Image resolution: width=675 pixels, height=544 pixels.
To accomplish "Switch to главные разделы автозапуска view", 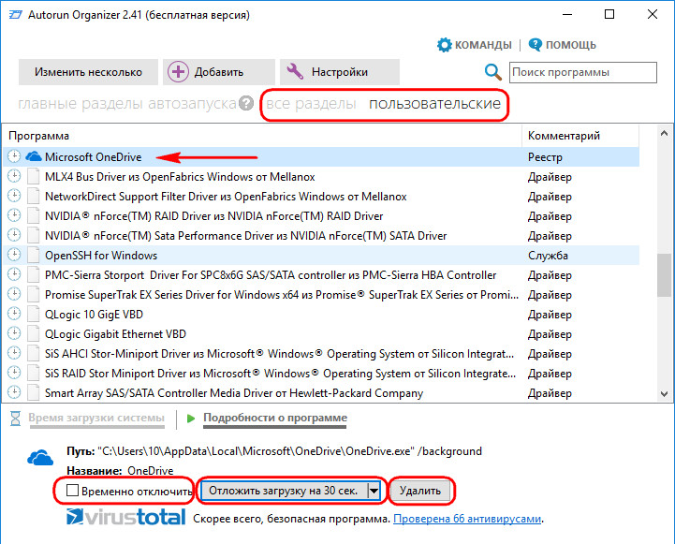I will click(x=127, y=104).
